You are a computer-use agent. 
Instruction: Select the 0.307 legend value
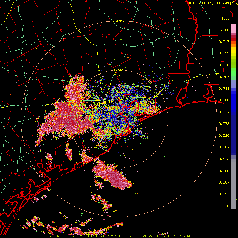(224, 182)
